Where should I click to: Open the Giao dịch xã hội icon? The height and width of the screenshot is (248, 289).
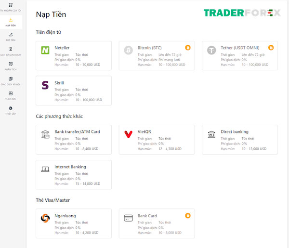tap(11, 78)
